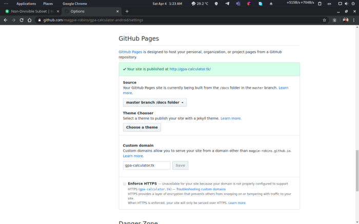Image resolution: width=359 pixels, height=224 pixels.
Task: Switch to the Non-Divisible Subset tab
Action: point(31,11)
